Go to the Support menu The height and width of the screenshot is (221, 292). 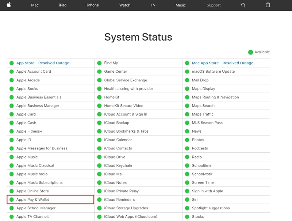coord(214,5)
